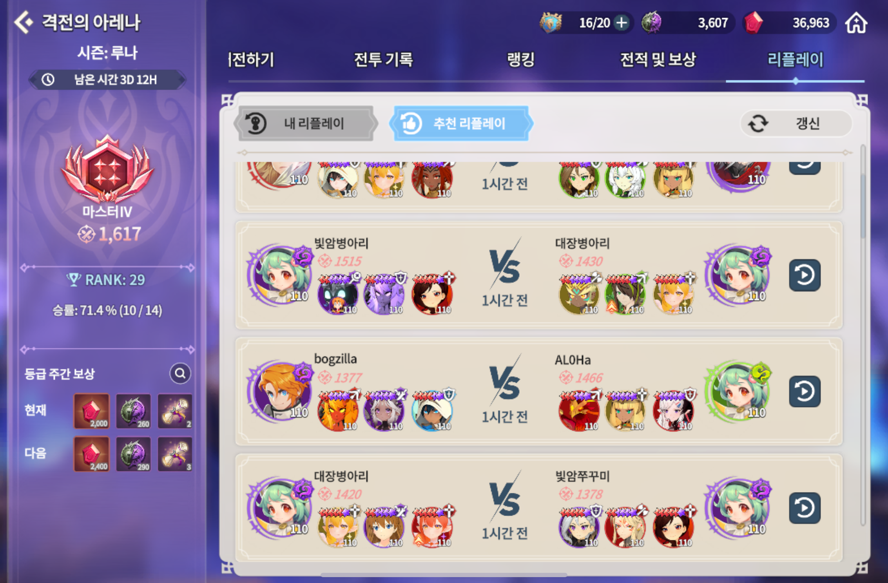
Task: Open the 전투 기록 tab
Action: coord(383,60)
